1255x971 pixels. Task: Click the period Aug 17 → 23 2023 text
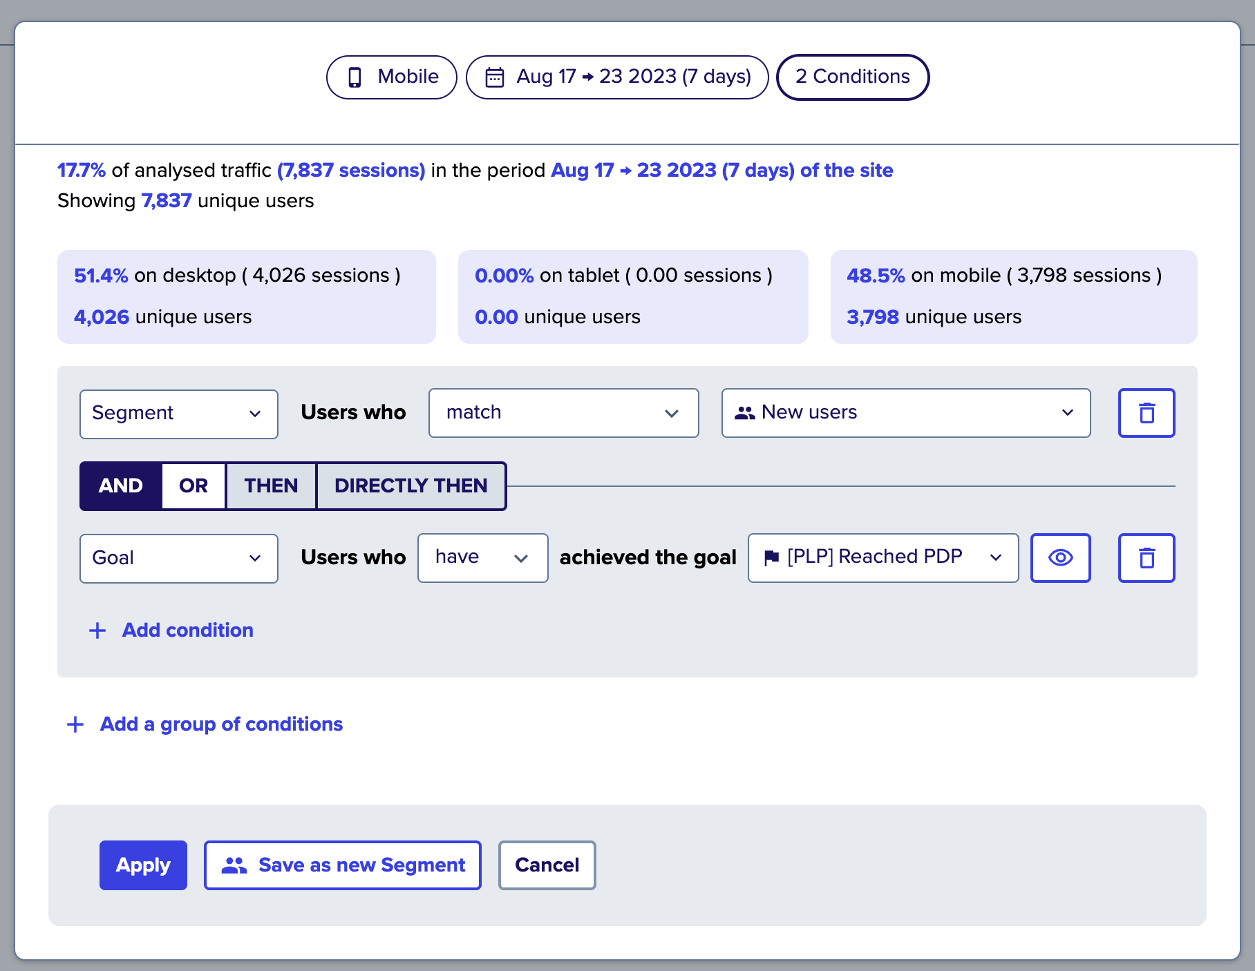coord(721,171)
